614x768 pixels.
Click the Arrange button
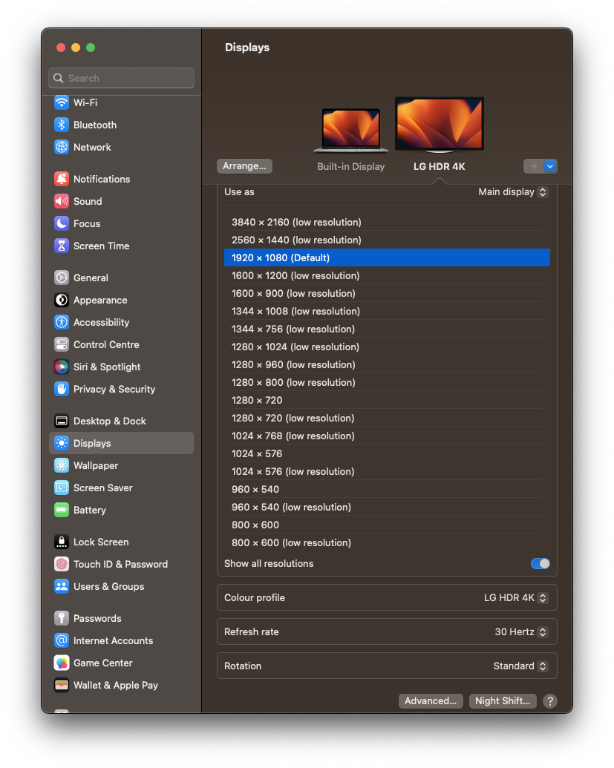(x=244, y=165)
